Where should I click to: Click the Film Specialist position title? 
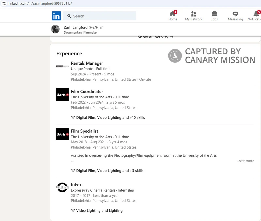pos(84,131)
